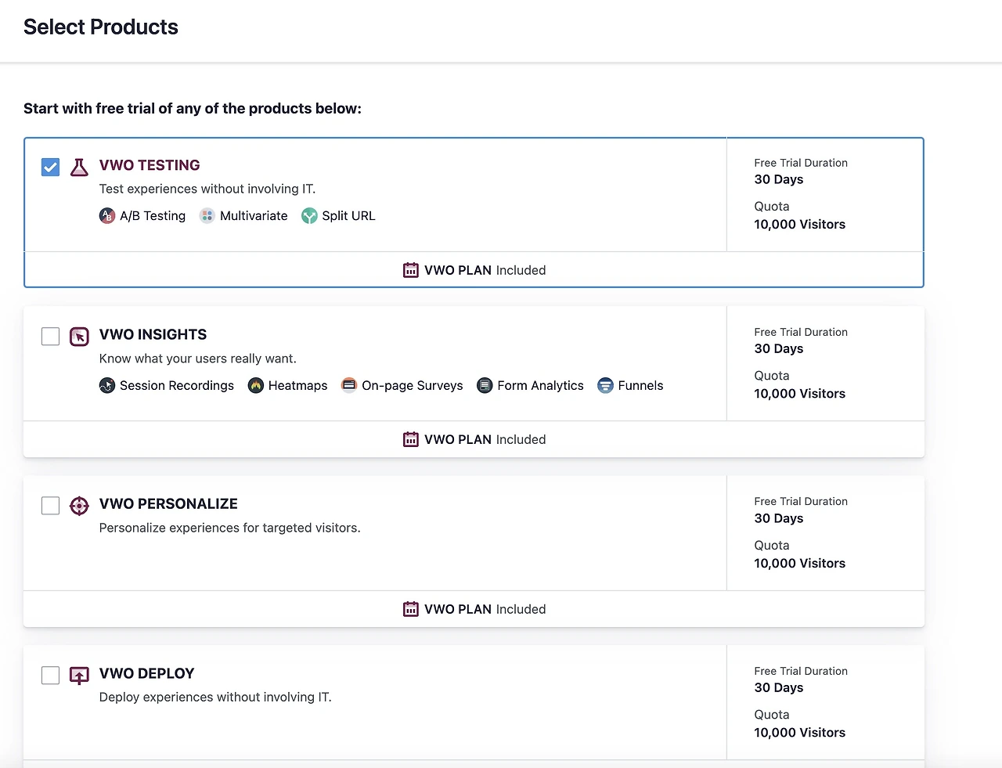This screenshot has height=768, width=1002.
Task: Click the Session Recordings icon
Action: click(107, 385)
